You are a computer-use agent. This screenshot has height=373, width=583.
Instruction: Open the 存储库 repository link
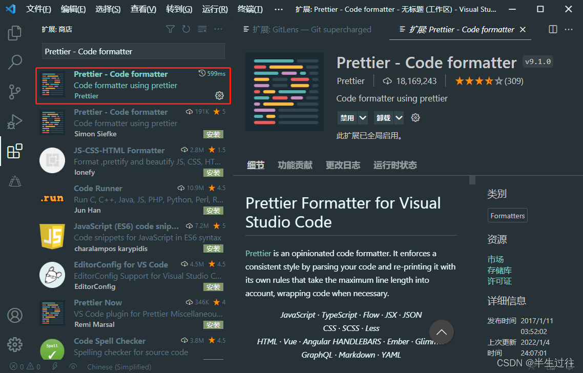(499, 270)
